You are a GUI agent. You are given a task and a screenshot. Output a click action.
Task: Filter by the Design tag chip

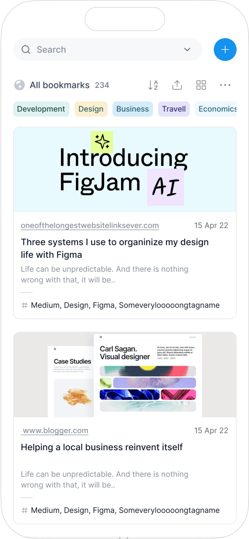[91, 109]
